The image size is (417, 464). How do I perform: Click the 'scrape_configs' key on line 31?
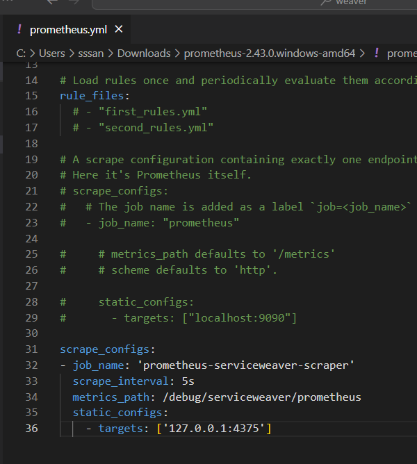pyautogui.click(x=104, y=349)
